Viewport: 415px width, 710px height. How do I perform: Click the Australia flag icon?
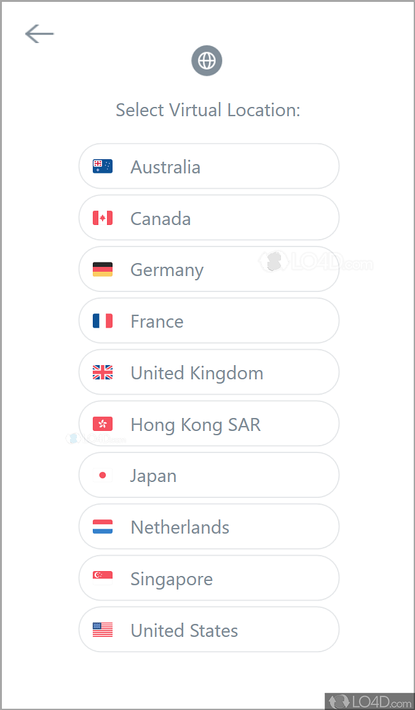[103, 166]
